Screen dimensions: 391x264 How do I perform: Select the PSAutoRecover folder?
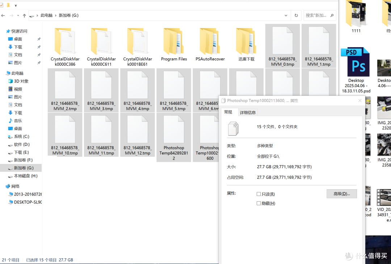[210, 45]
